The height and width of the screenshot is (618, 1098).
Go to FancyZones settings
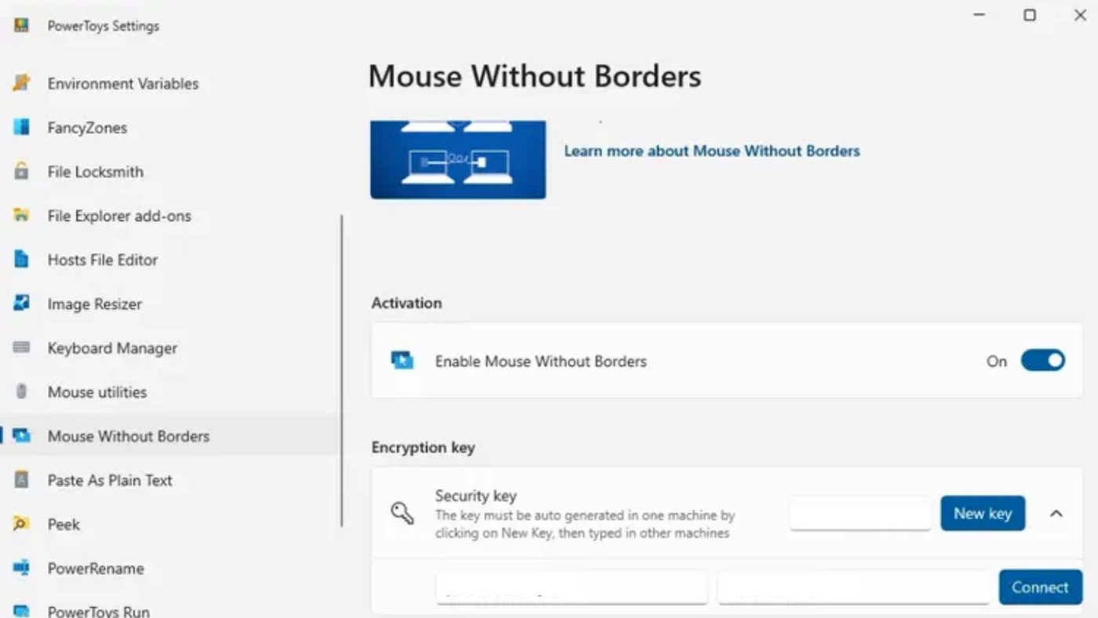[x=87, y=127]
